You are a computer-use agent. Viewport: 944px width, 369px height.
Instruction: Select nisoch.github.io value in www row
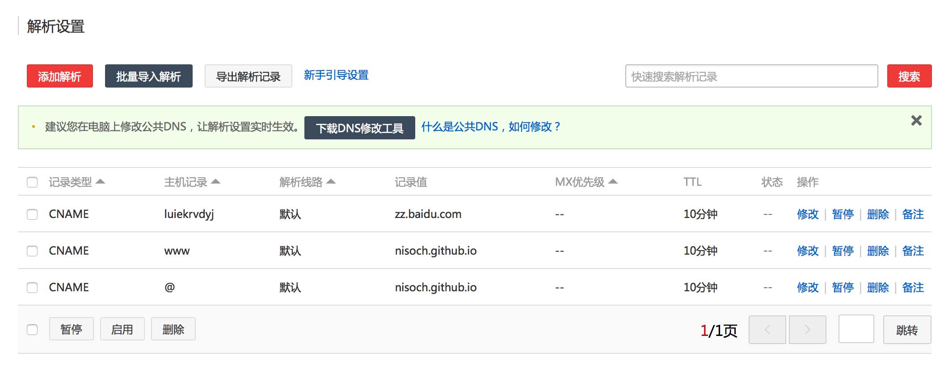(436, 251)
